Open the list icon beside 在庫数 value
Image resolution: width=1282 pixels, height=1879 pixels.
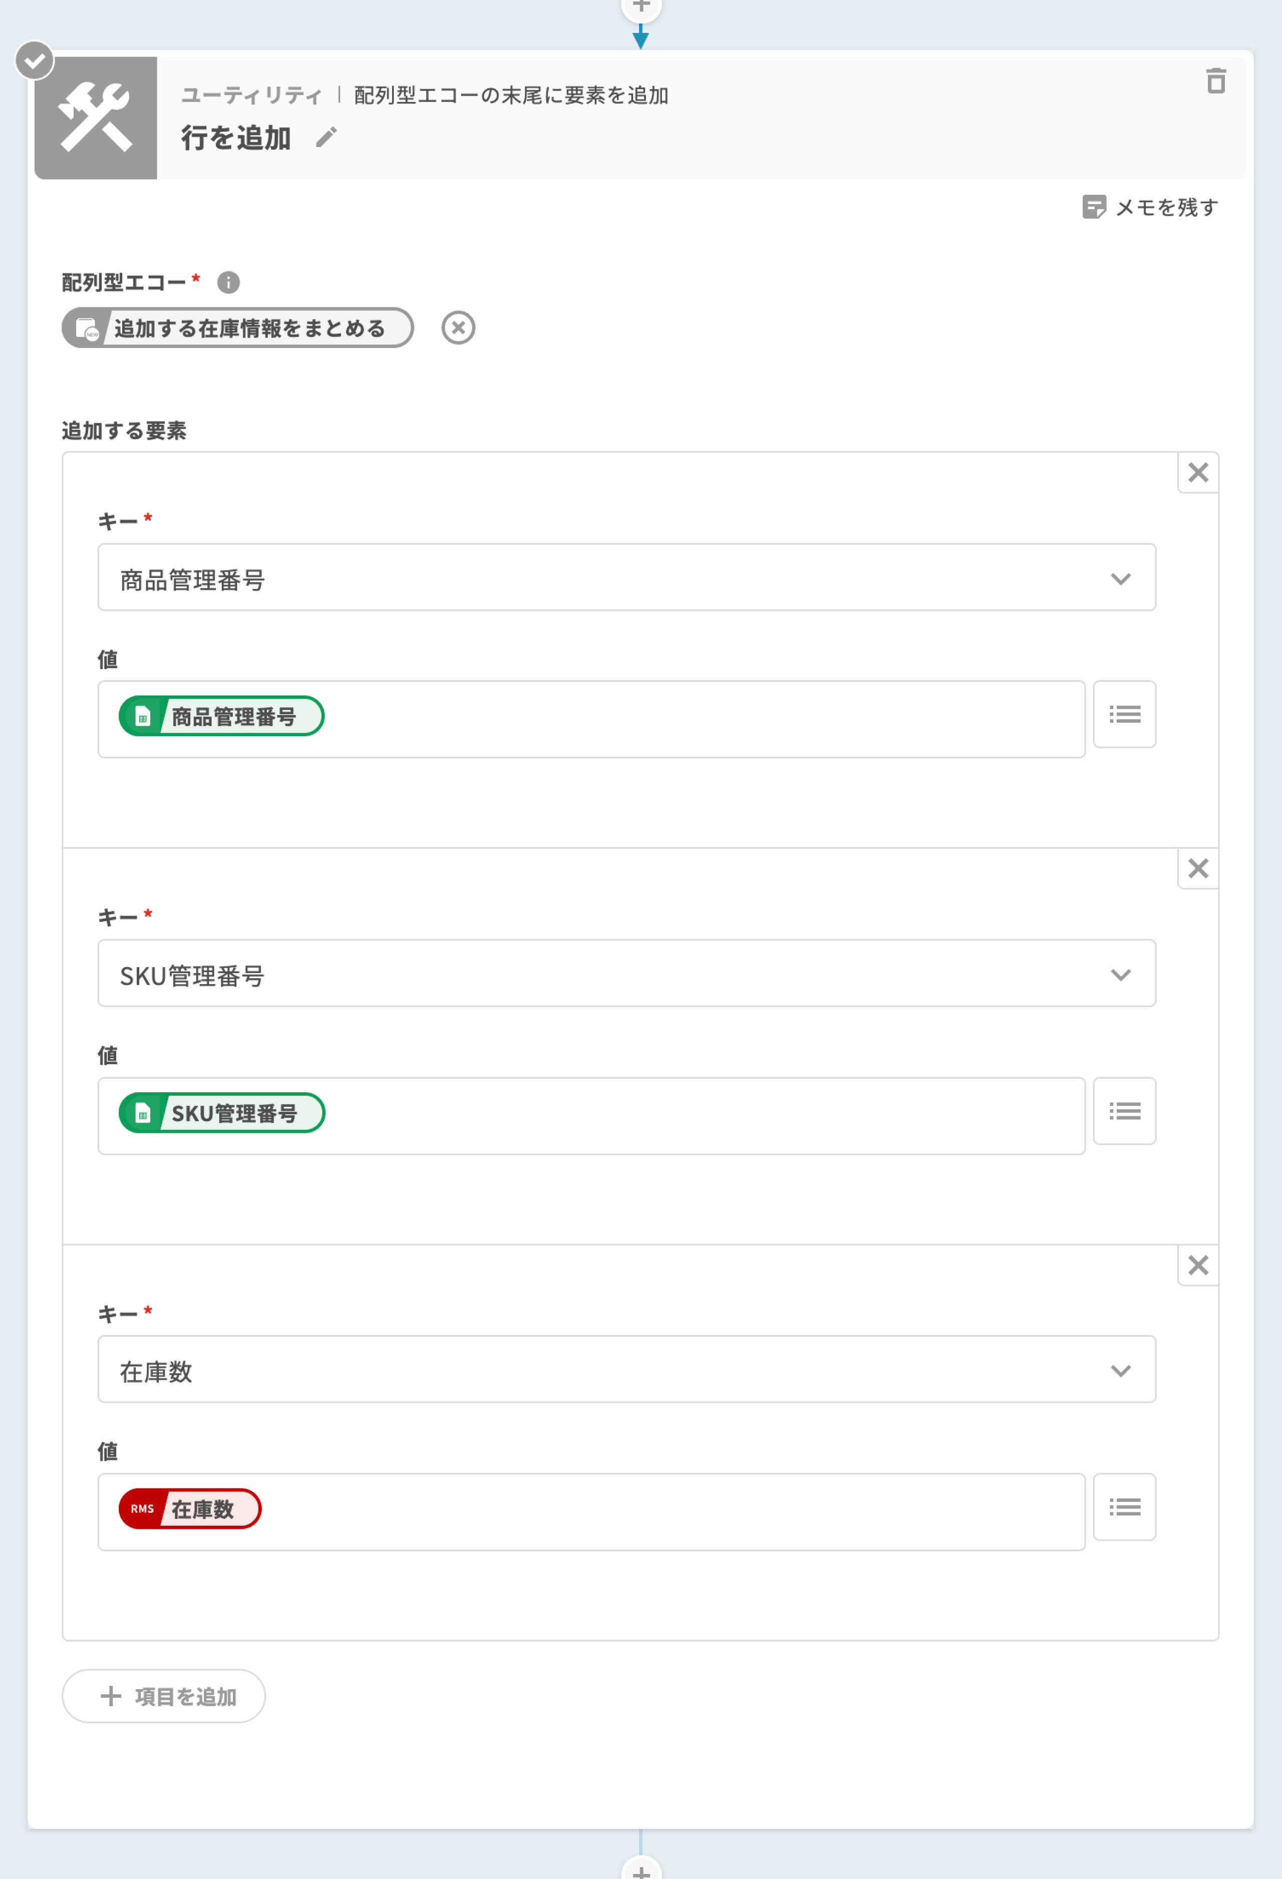[x=1124, y=1507]
